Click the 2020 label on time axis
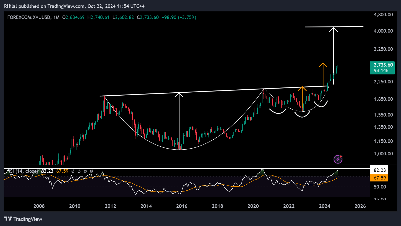Viewport: 401px width, 226px height. (253, 206)
